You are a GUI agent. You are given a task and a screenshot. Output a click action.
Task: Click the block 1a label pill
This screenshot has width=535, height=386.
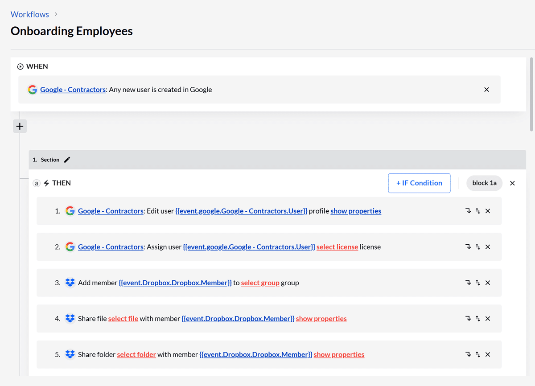[x=484, y=183]
